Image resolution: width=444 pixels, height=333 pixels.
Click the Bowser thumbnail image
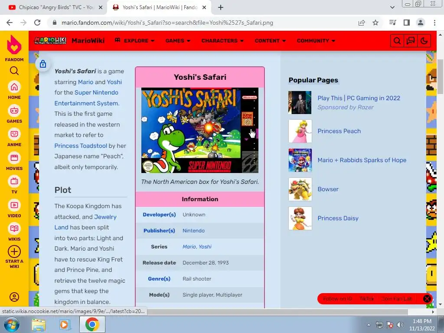coord(300,189)
